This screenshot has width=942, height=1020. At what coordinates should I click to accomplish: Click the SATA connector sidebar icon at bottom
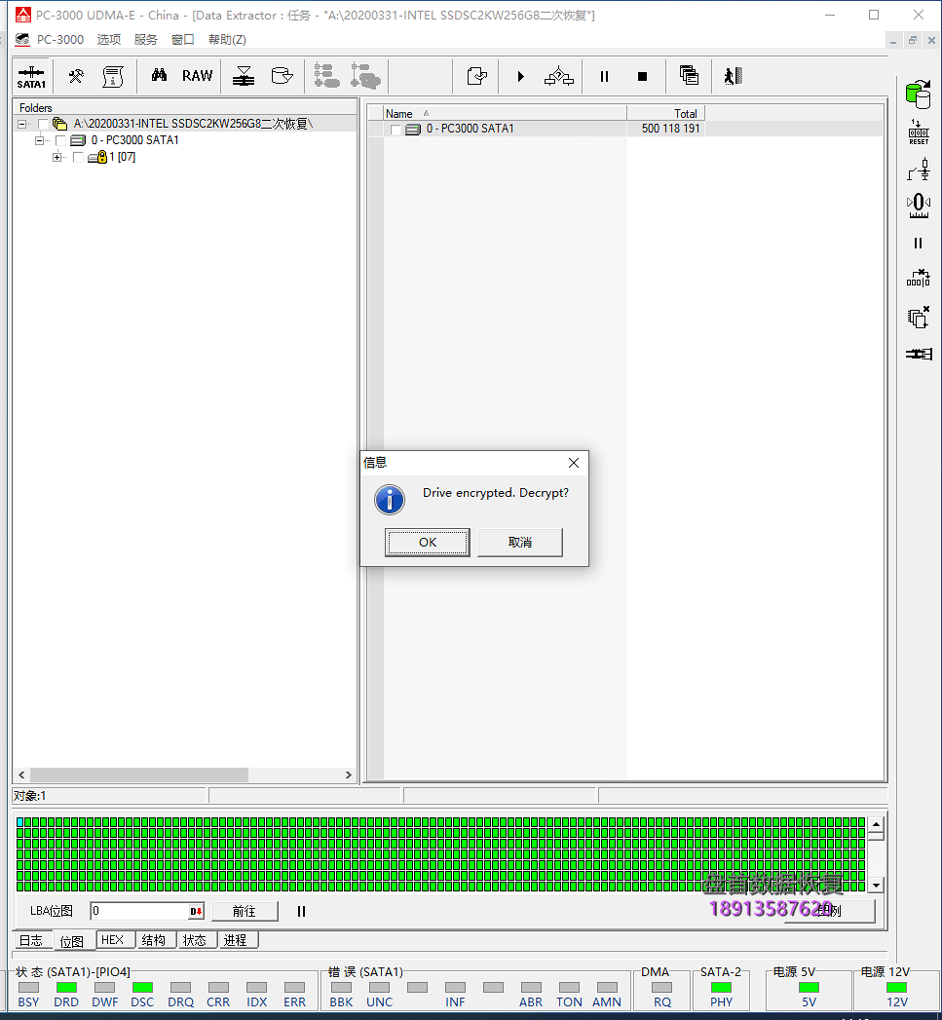[919, 354]
